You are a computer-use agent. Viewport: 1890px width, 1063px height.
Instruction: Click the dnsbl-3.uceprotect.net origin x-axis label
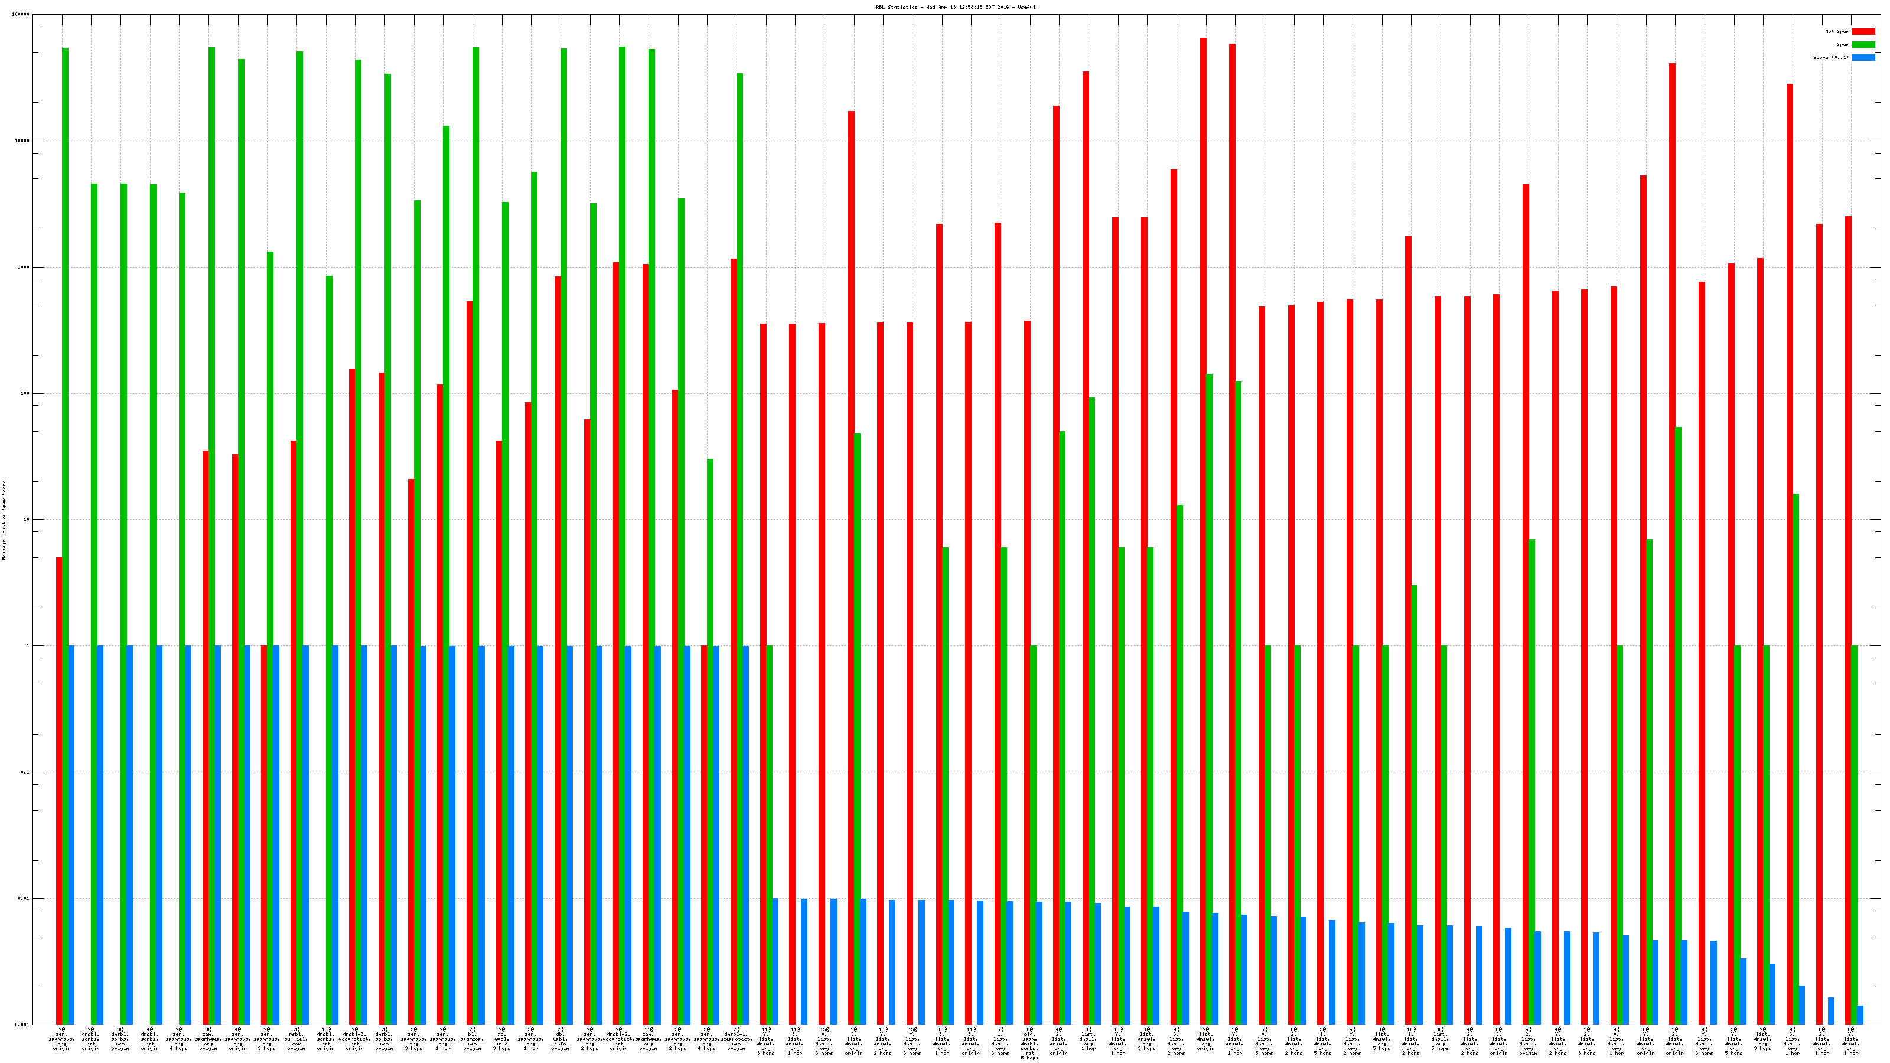(355, 1039)
